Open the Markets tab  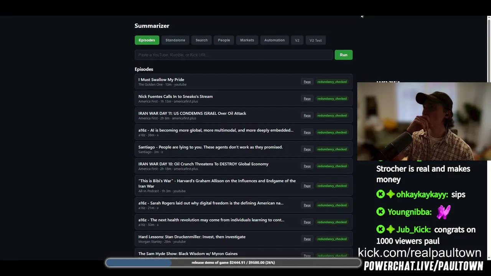click(x=247, y=40)
